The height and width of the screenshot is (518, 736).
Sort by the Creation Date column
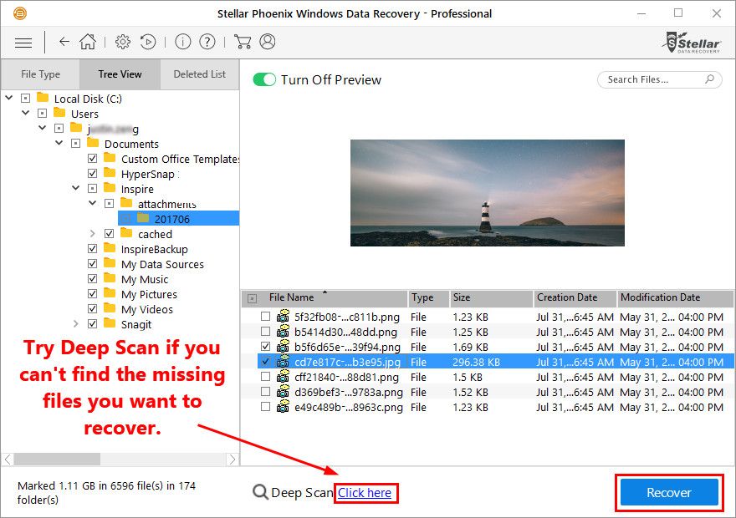click(575, 297)
